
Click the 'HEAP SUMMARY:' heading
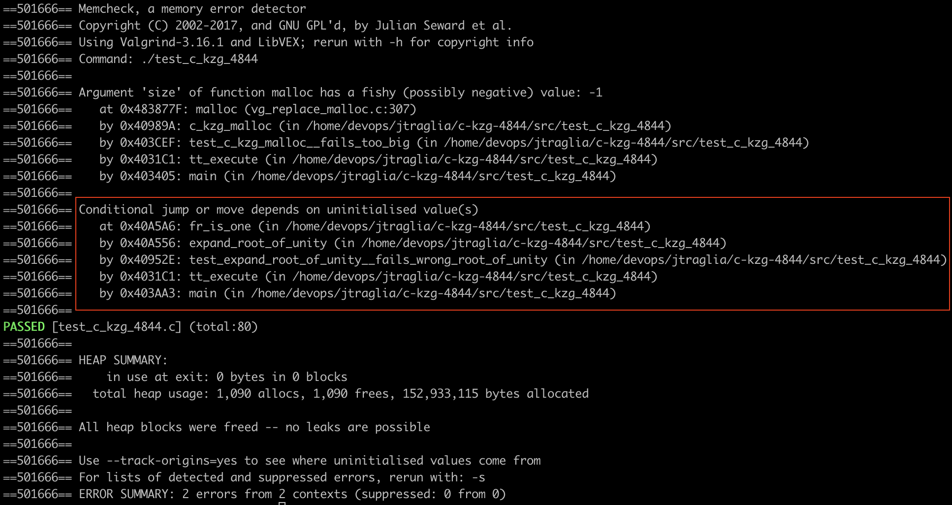pos(123,360)
